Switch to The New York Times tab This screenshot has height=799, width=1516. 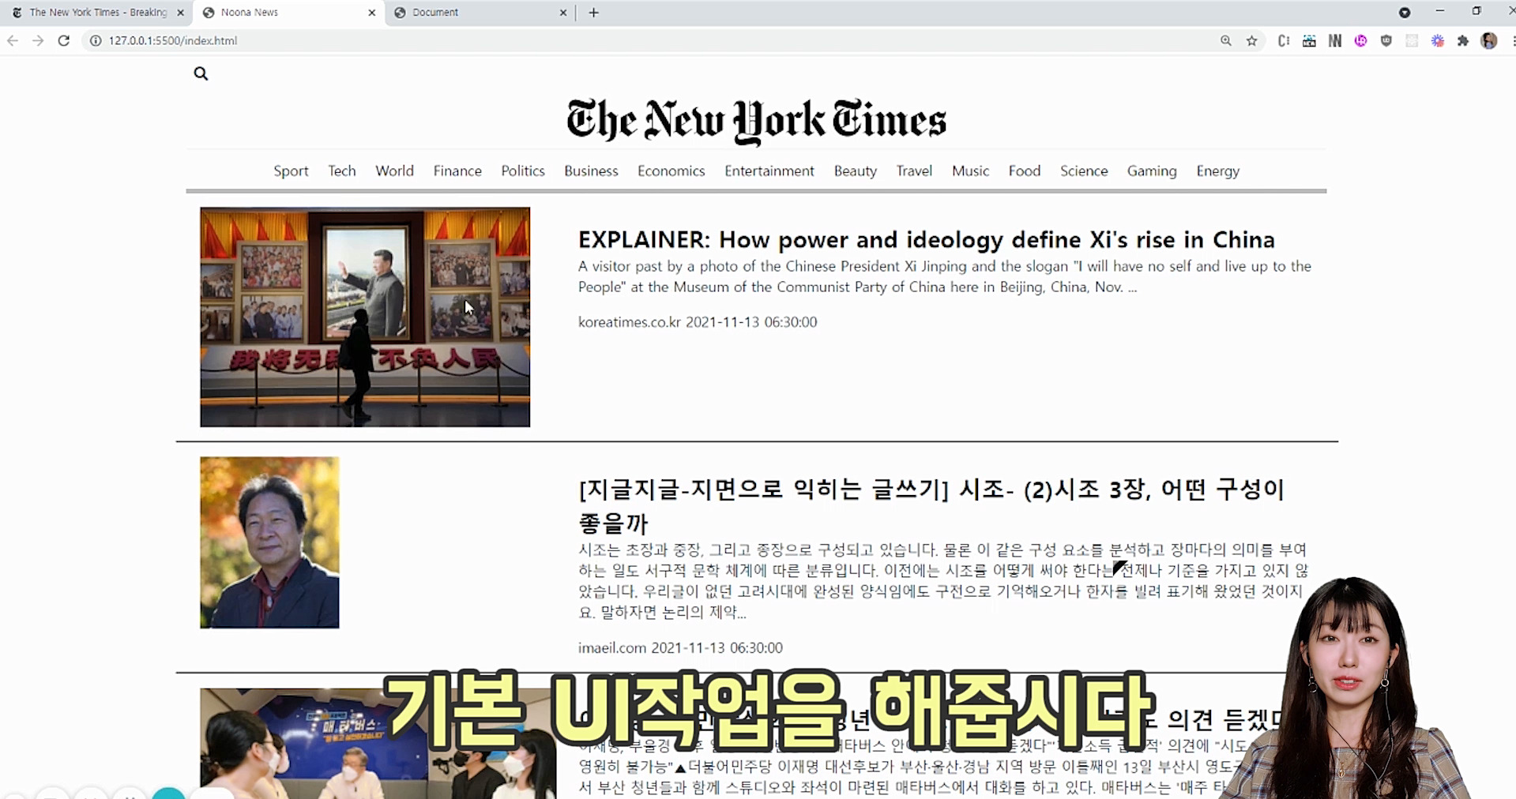click(x=95, y=13)
